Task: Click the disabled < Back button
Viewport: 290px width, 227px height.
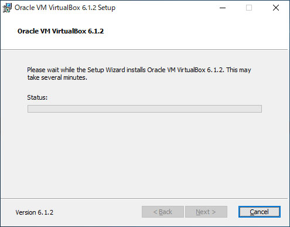Action: (163, 212)
